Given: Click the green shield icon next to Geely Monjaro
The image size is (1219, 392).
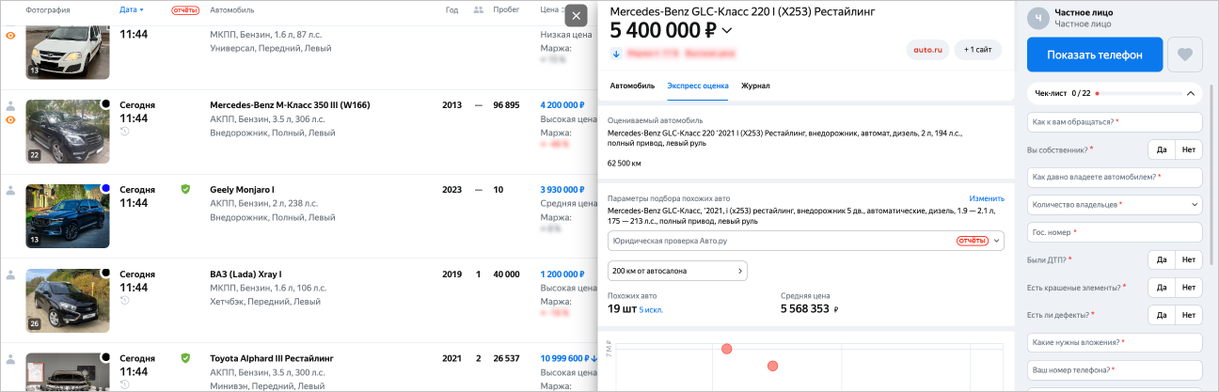Looking at the screenshot, I should pos(185,189).
